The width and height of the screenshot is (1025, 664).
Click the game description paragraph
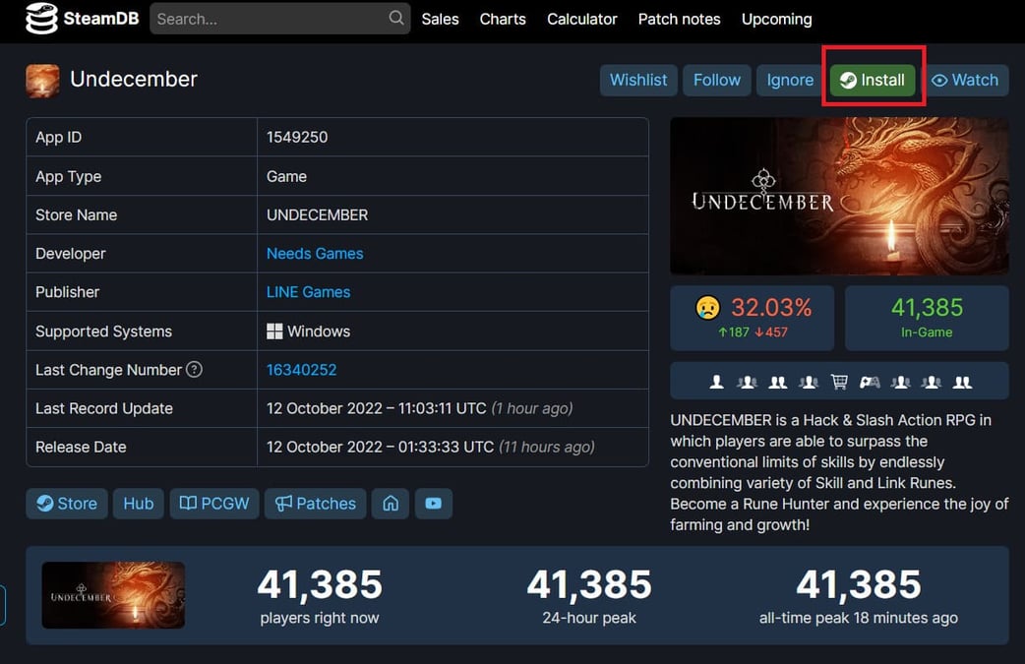pos(839,472)
